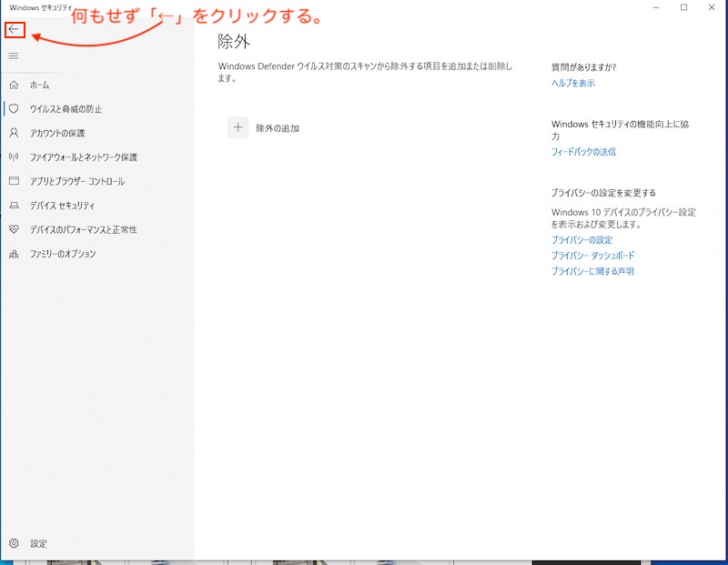
Task: Click the 除外 page heading
Action: 234,42
